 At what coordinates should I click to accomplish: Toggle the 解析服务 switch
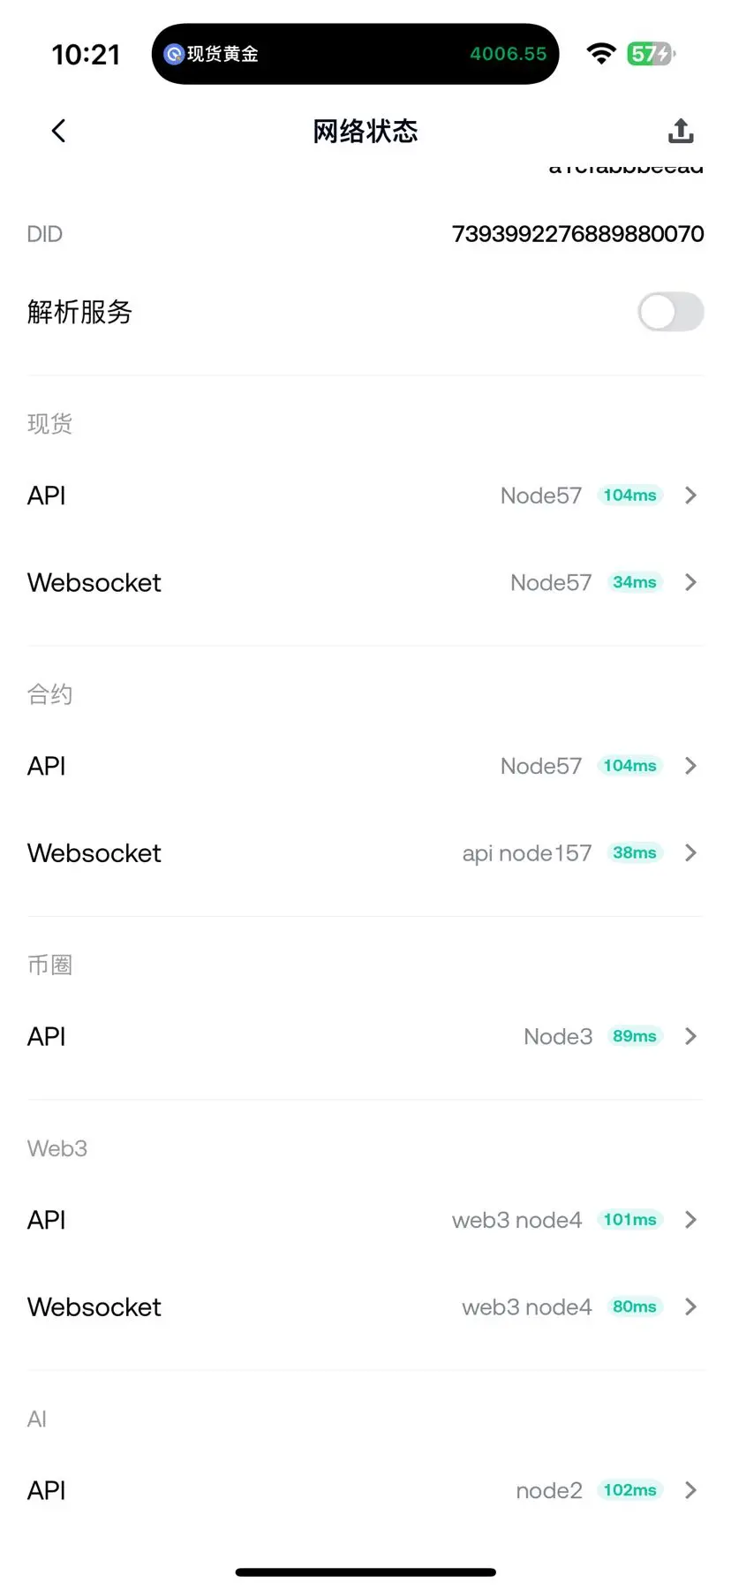tap(670, 312)
